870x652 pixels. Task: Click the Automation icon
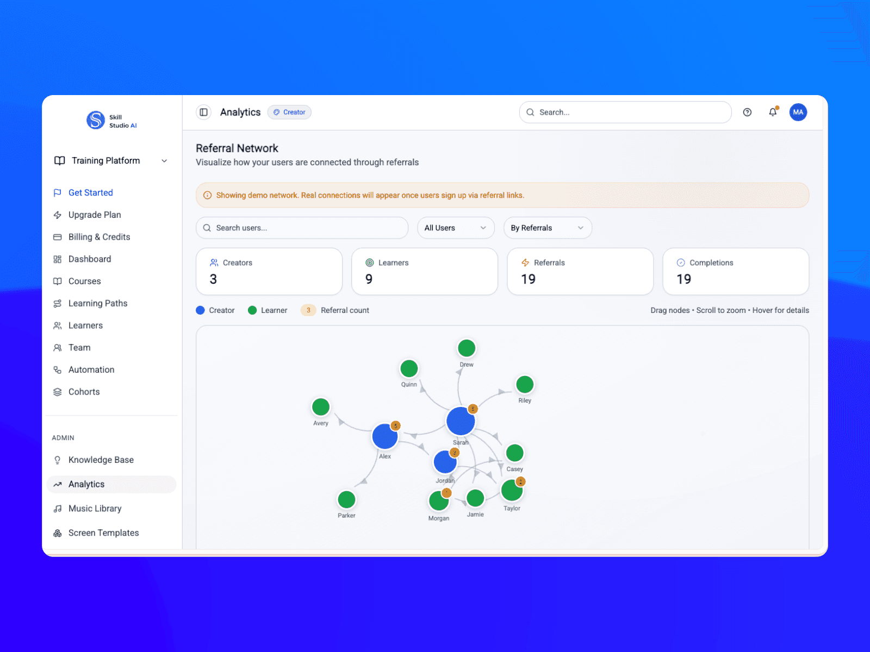coord(58,370)
